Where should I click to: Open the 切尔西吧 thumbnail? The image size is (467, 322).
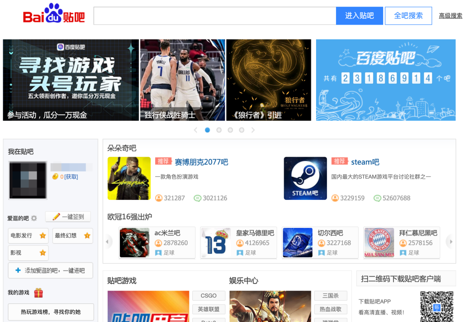pos(297,243)
